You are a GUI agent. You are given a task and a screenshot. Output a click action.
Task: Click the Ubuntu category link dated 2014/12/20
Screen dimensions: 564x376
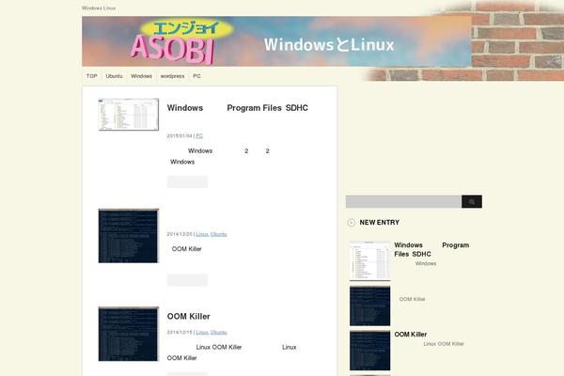click(219, 234)
